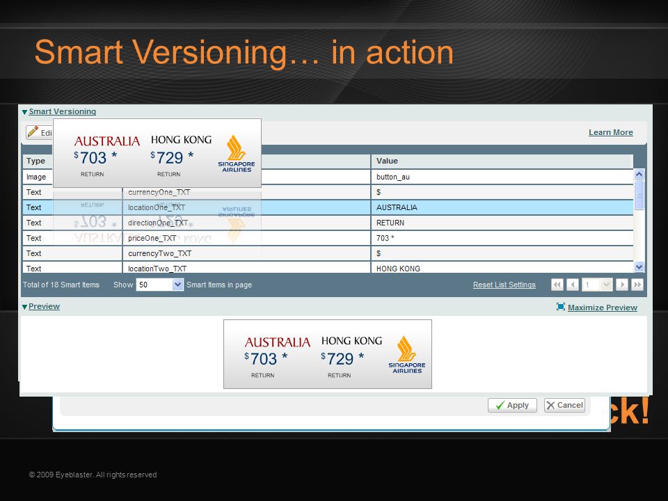The height and width of the screenshot is (501, 668).
Task: Select the currencyTwo_TXT row
Action: point(328,253)
